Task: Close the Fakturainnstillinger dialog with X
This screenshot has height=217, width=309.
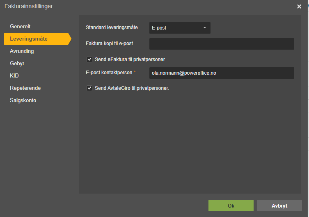Action: 299,7
